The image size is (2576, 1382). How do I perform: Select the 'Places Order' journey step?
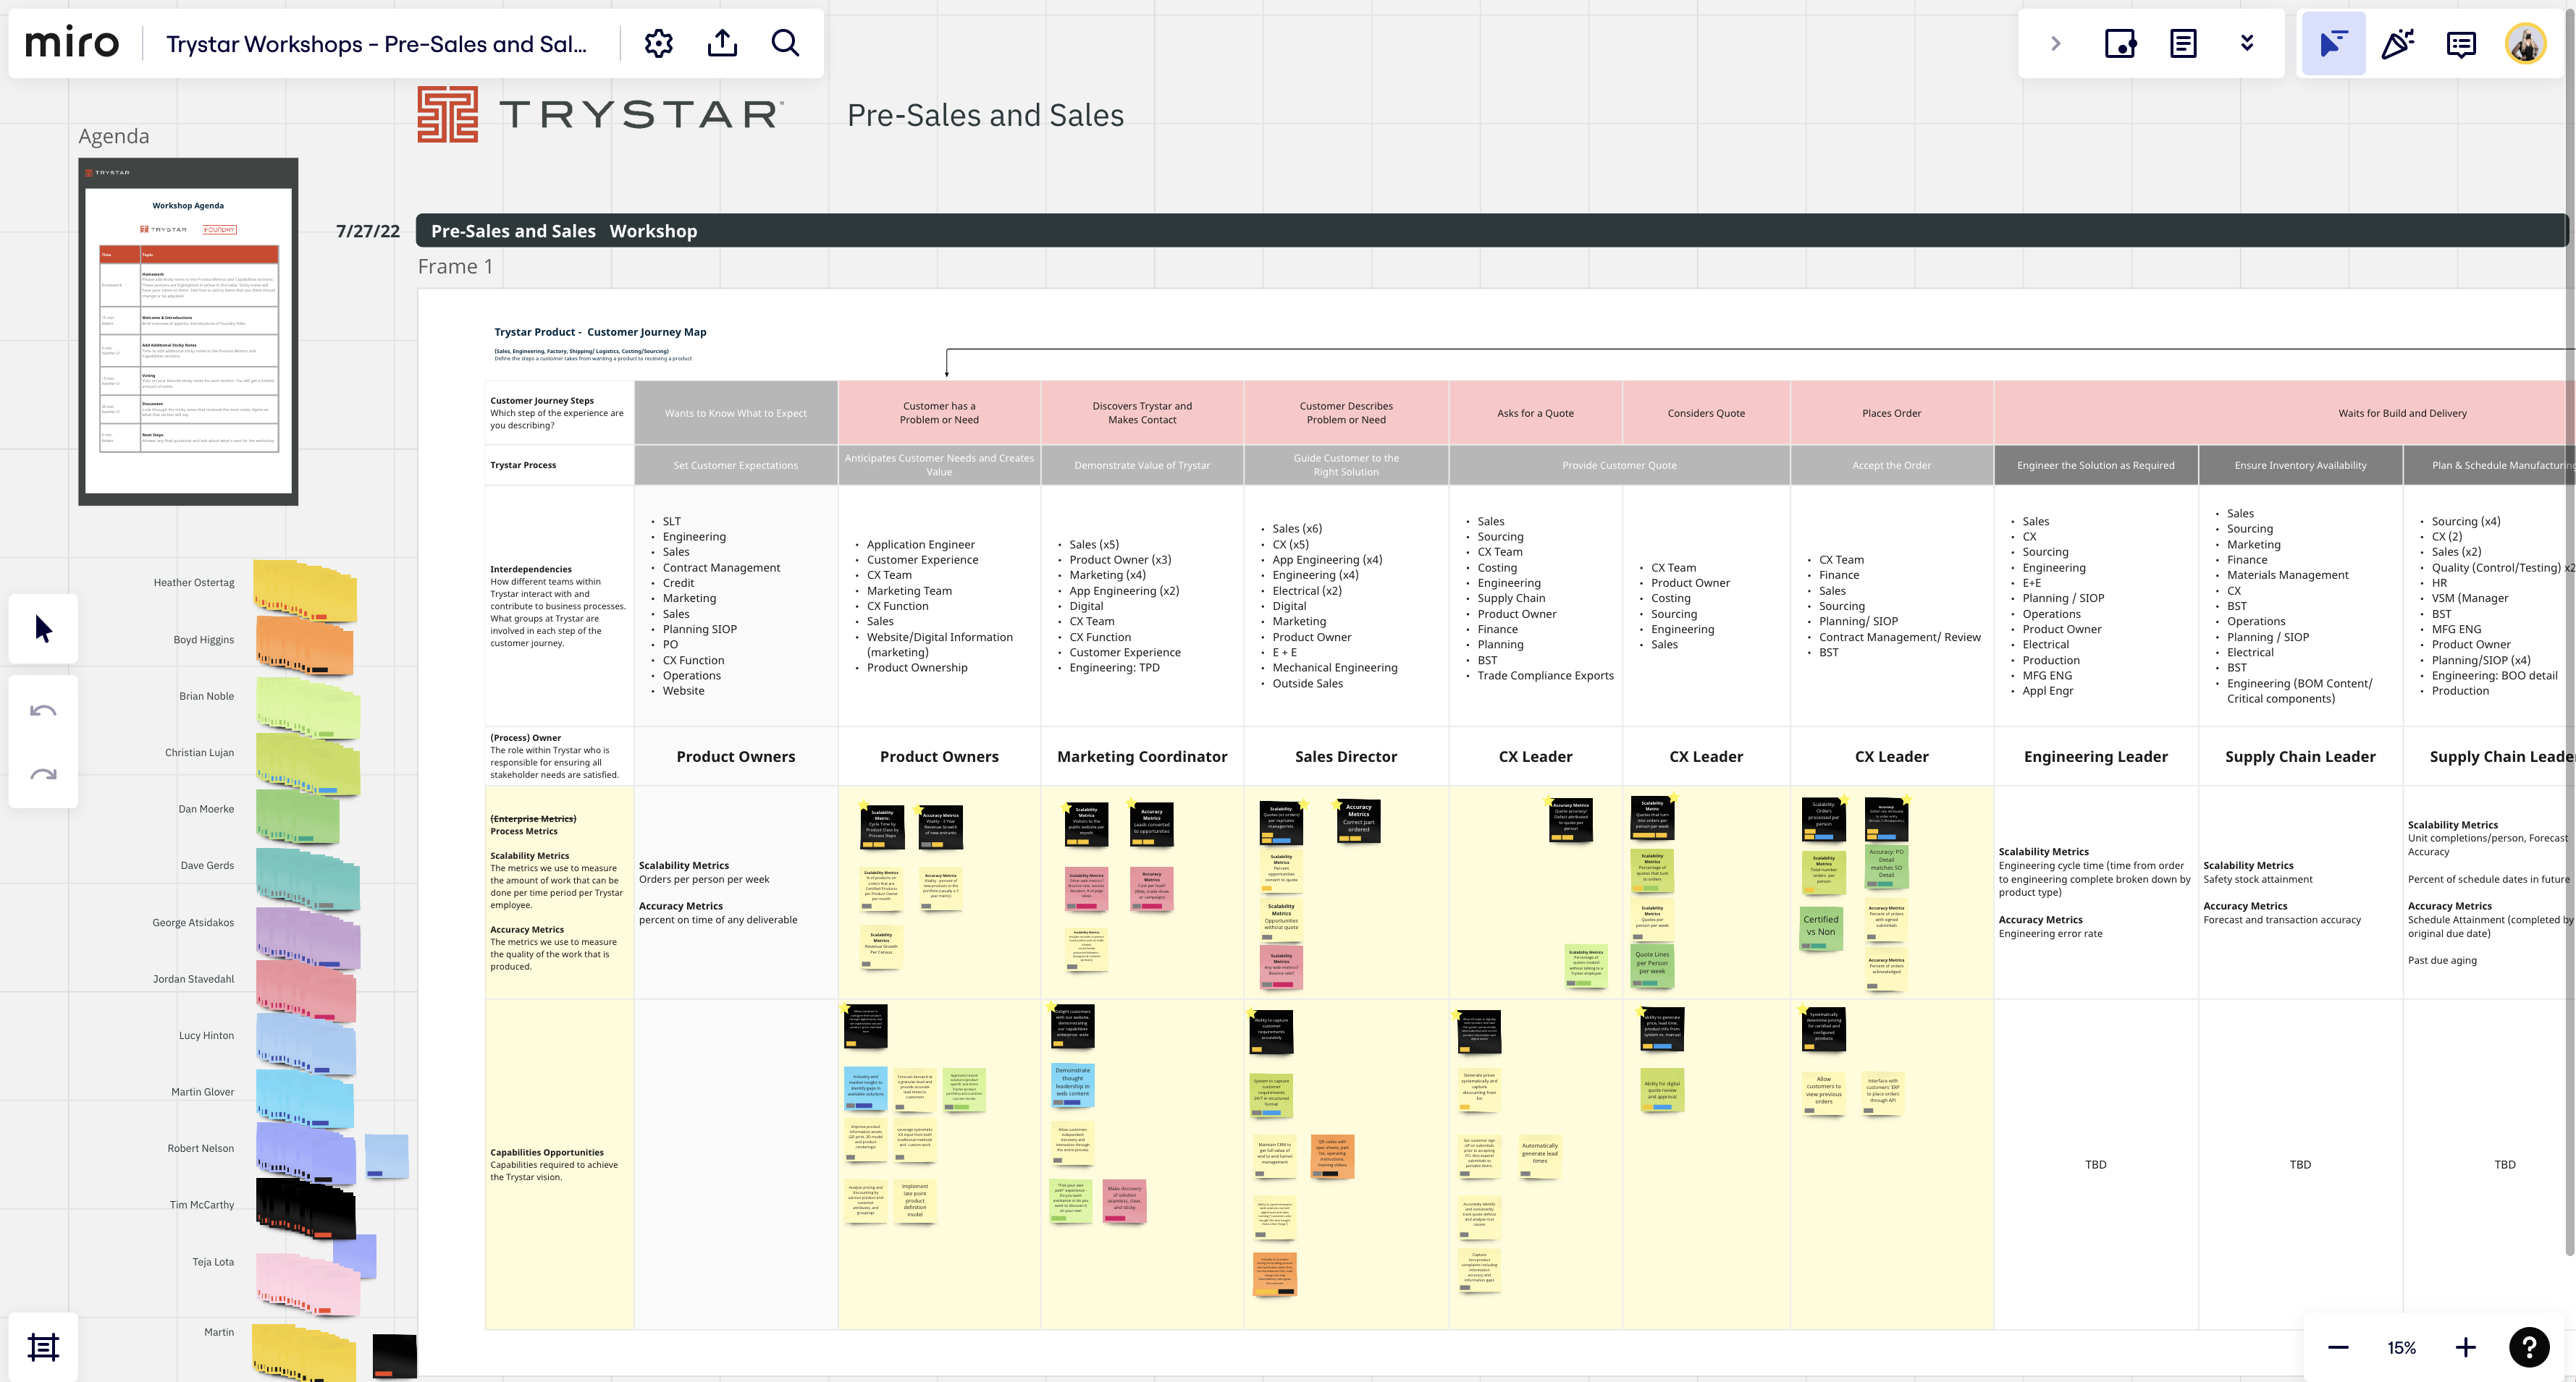1891,412
